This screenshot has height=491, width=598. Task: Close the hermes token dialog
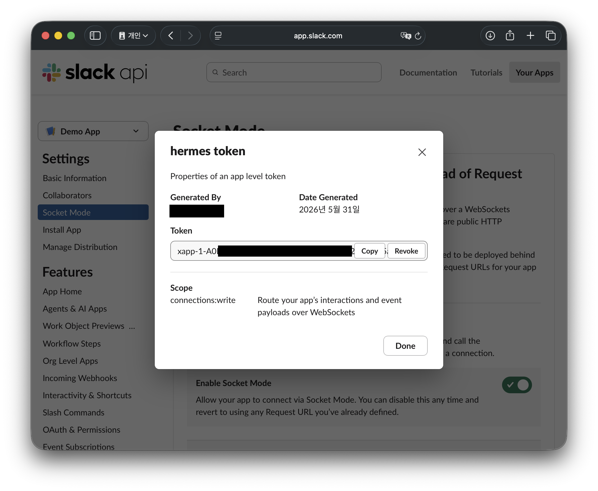[422, 152]
